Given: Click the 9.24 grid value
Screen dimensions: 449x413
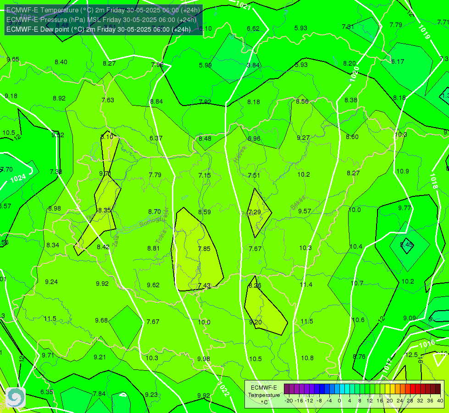Looking at the screenshot, I should [x=51, y=282].
